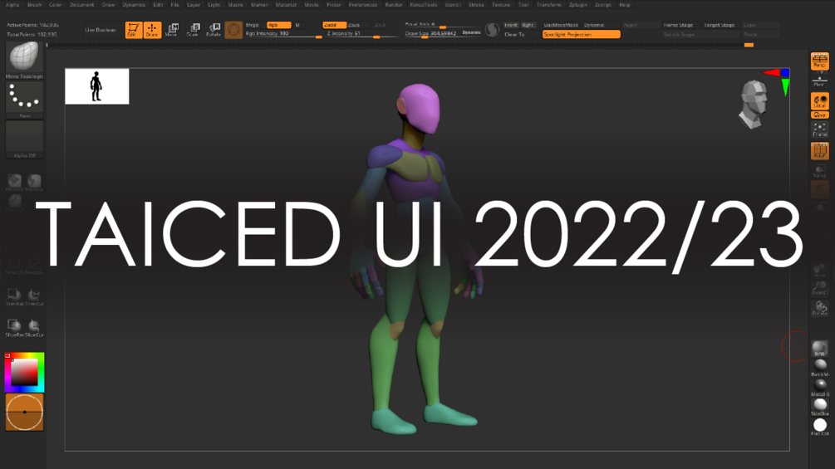Choose the TrimCurve brush icon
Viewport: 835px width, 469px height.
coord(34,296)
